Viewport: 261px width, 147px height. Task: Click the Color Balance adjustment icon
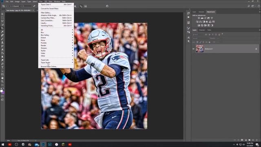click(x=200, y=22)
